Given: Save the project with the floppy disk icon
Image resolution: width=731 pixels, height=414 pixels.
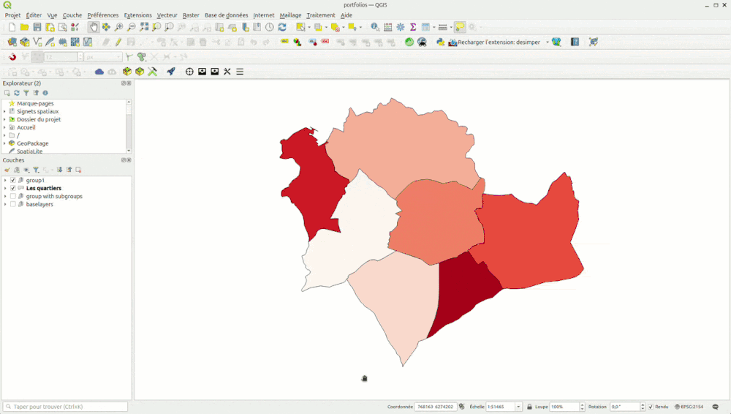Looking at the screenshot, I should tap(37, 27).
